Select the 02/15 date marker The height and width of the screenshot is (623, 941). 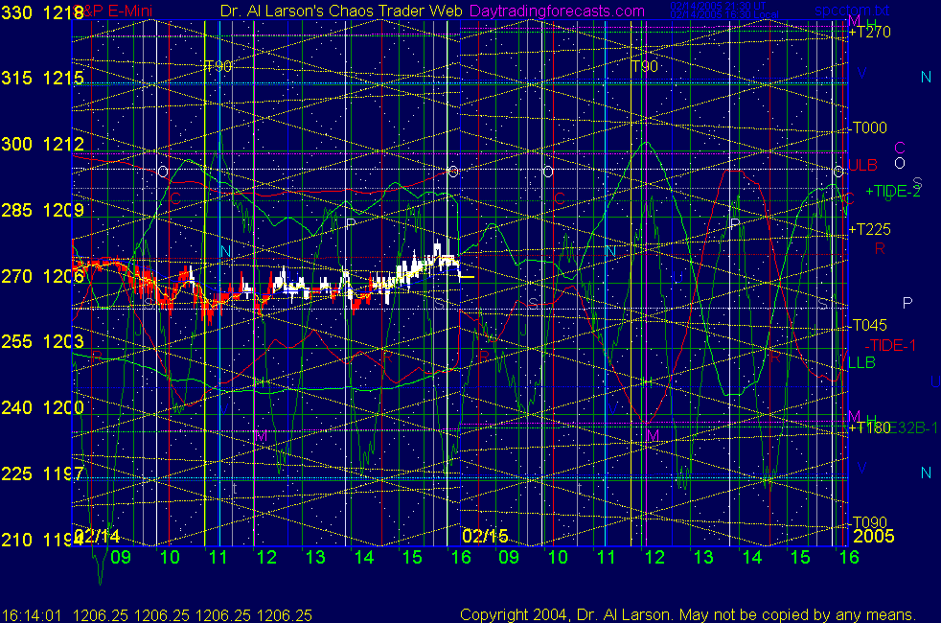tap(485, 536)
